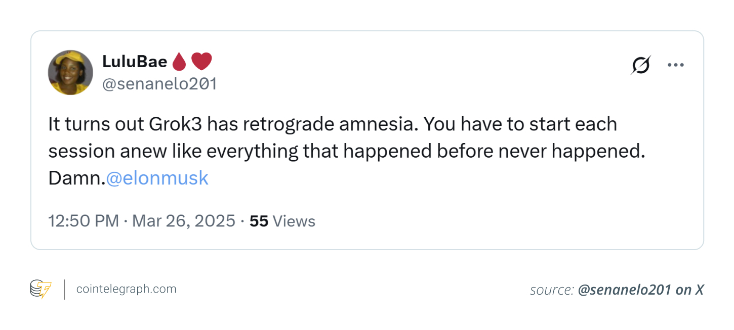
Task: Click the 'source:' caption label
Action: click(x=551, y=290)
